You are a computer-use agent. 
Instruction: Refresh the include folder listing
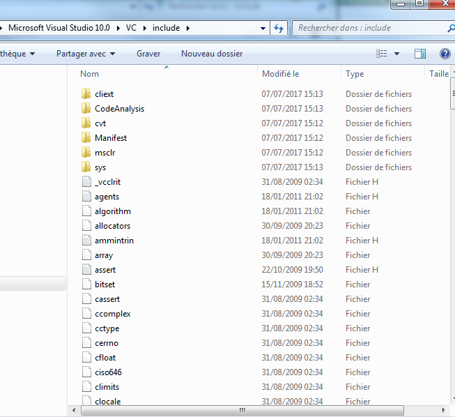coord(279,28)
